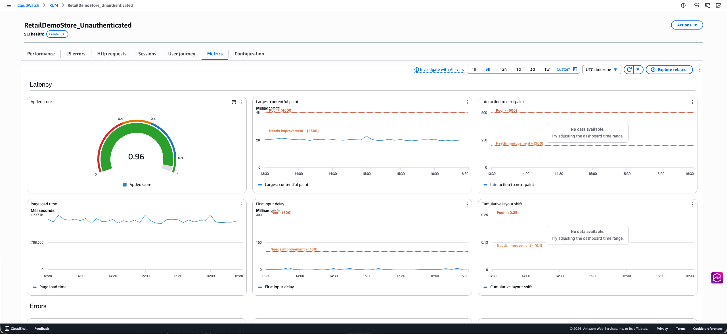Select the 3h time range
Viewport: 727px width, 334px height.
(488, 69)
